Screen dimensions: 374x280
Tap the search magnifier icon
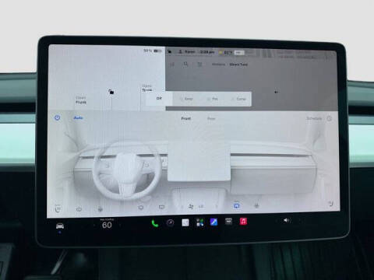(x=185, y=64)
